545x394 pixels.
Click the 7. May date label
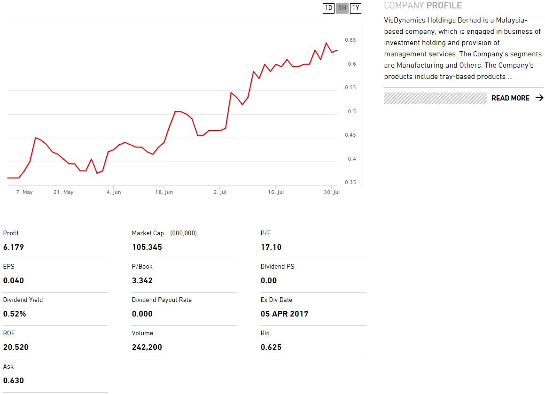[x=24, y=192]
